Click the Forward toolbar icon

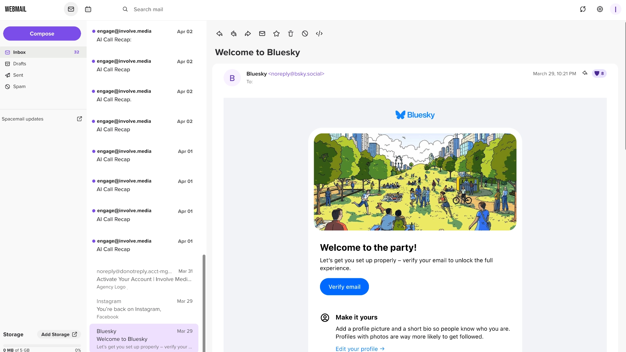(x=248, y=34)
